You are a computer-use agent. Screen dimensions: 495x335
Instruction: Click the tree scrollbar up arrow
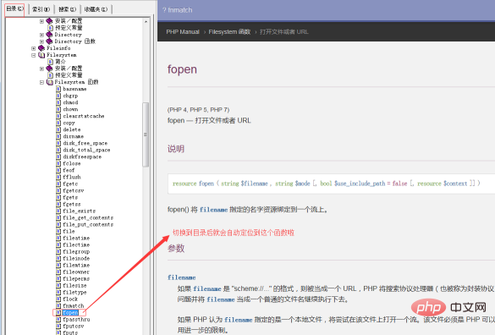[146, 22]
